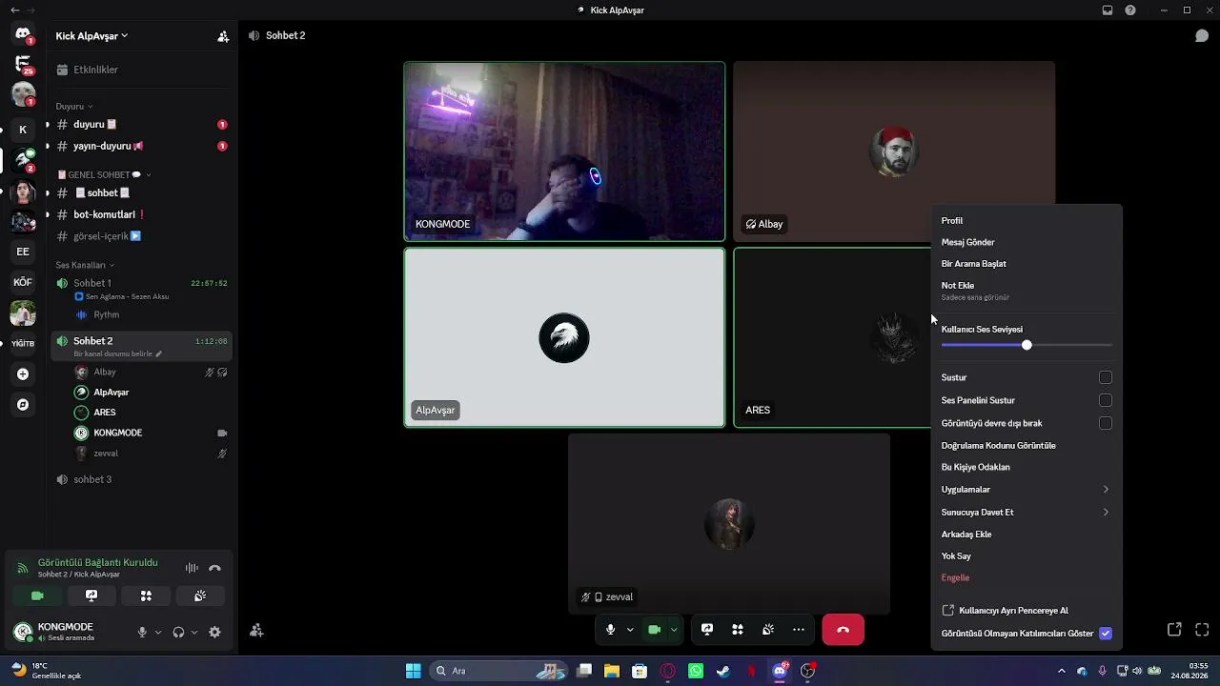Check the Görüntüyü devre dışı bırak checkbox
The width and height of the screenshot is (1220, 686).
(1106, 423)
